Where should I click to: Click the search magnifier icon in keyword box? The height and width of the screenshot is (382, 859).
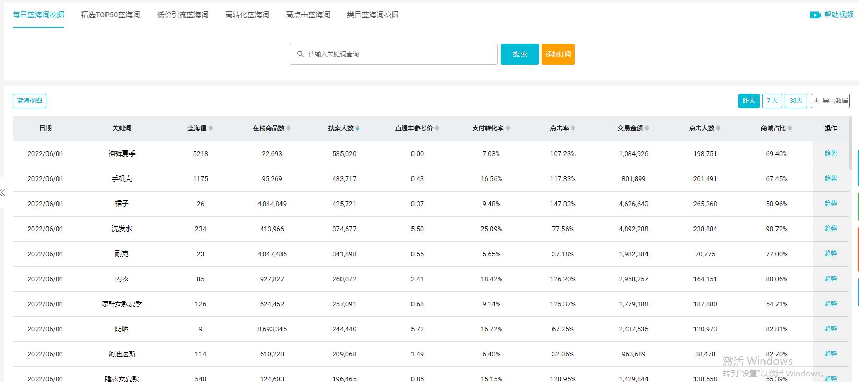300,54
